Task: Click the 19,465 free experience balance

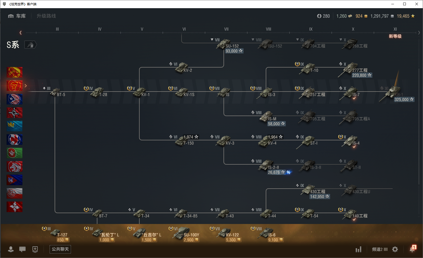Action: click(406, 16)
